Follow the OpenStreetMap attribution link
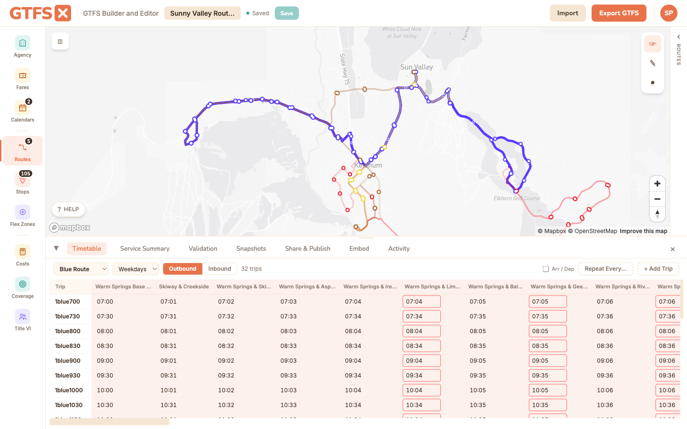This screenshot has width=687, height=429. click(x=593, y=231)
